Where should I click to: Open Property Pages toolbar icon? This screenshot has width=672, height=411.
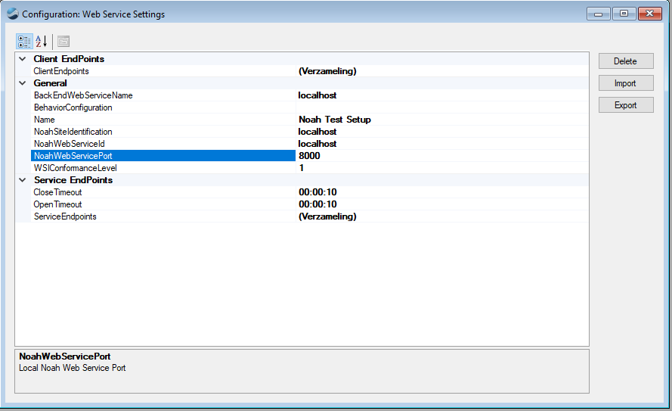click(x=63, y=41)
